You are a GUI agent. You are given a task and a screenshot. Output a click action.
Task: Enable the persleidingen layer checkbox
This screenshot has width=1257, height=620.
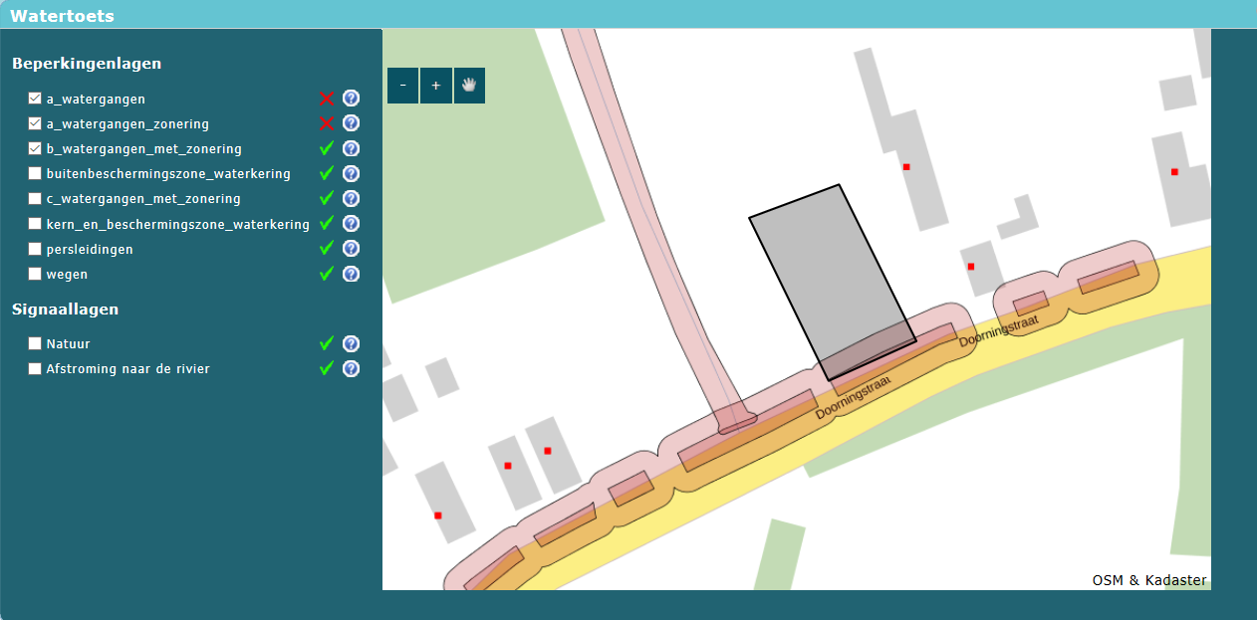point(35,249)
